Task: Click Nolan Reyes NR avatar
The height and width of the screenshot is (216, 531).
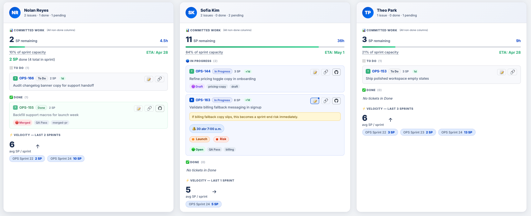Action: coord(15,13)
